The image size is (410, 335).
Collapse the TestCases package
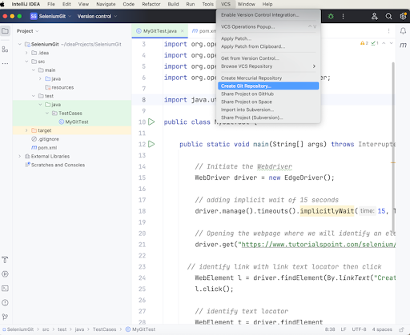pyautogui.click(x=47, y=114)
